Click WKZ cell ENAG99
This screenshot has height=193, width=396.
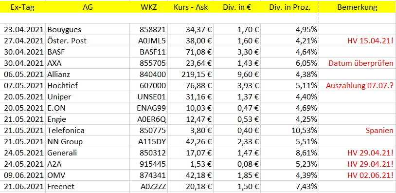(x=149, y=108)
